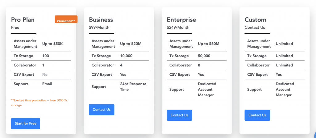Click Pro Plan Email support value
Image resolution: width=316 pixels, height=138 pixels.
(47, 84)
